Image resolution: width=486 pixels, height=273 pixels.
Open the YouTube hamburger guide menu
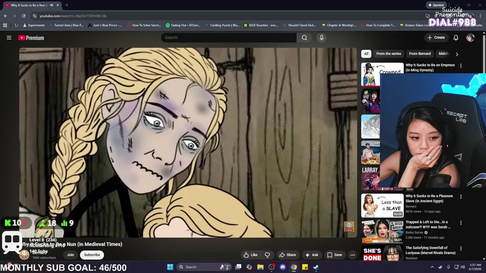click(x=9, y=38)
